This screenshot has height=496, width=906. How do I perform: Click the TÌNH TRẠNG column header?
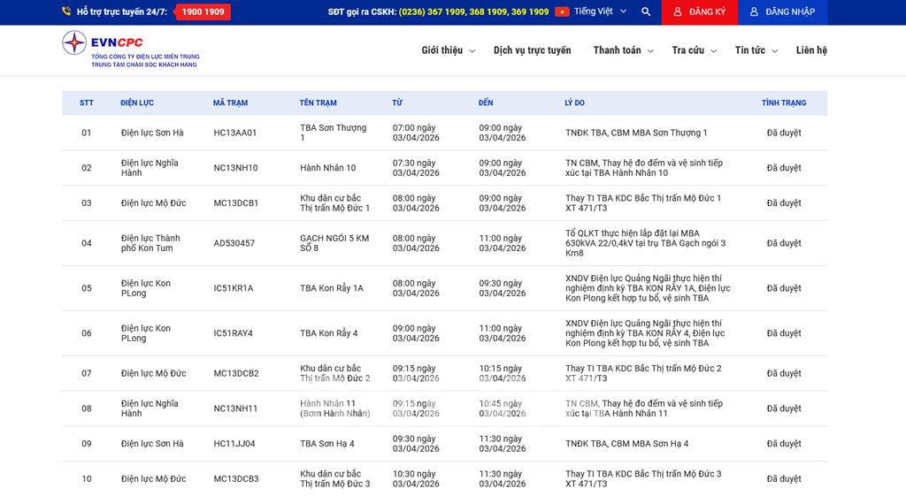783,103
